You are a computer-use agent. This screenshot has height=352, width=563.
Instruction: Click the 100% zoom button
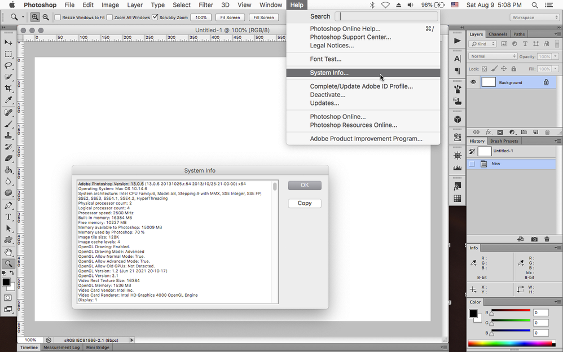tap(201, 17)
